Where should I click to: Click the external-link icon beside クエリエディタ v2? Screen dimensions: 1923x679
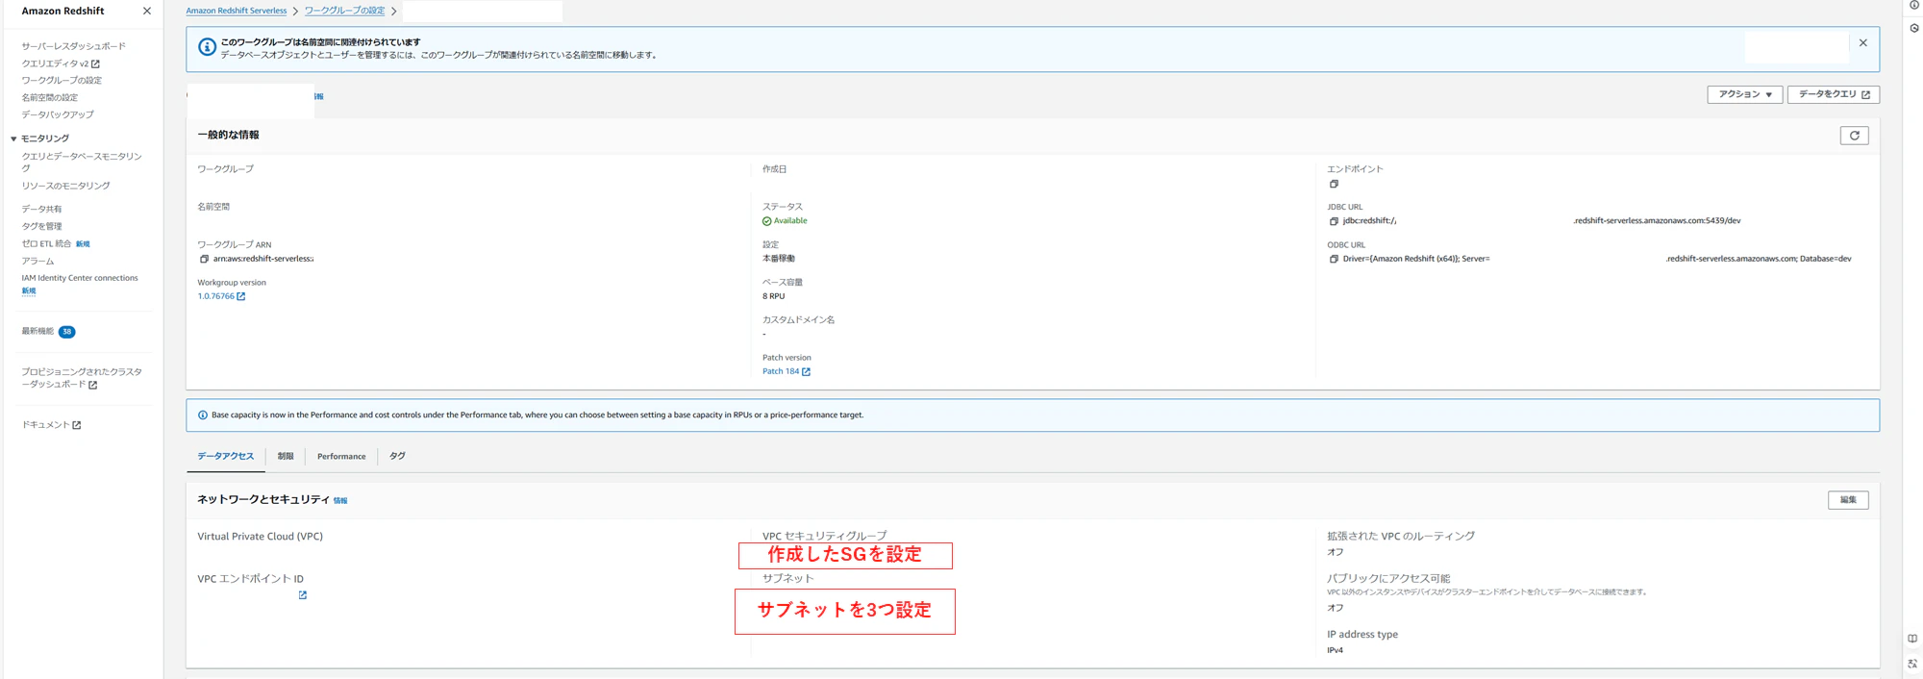click(95, 64)
